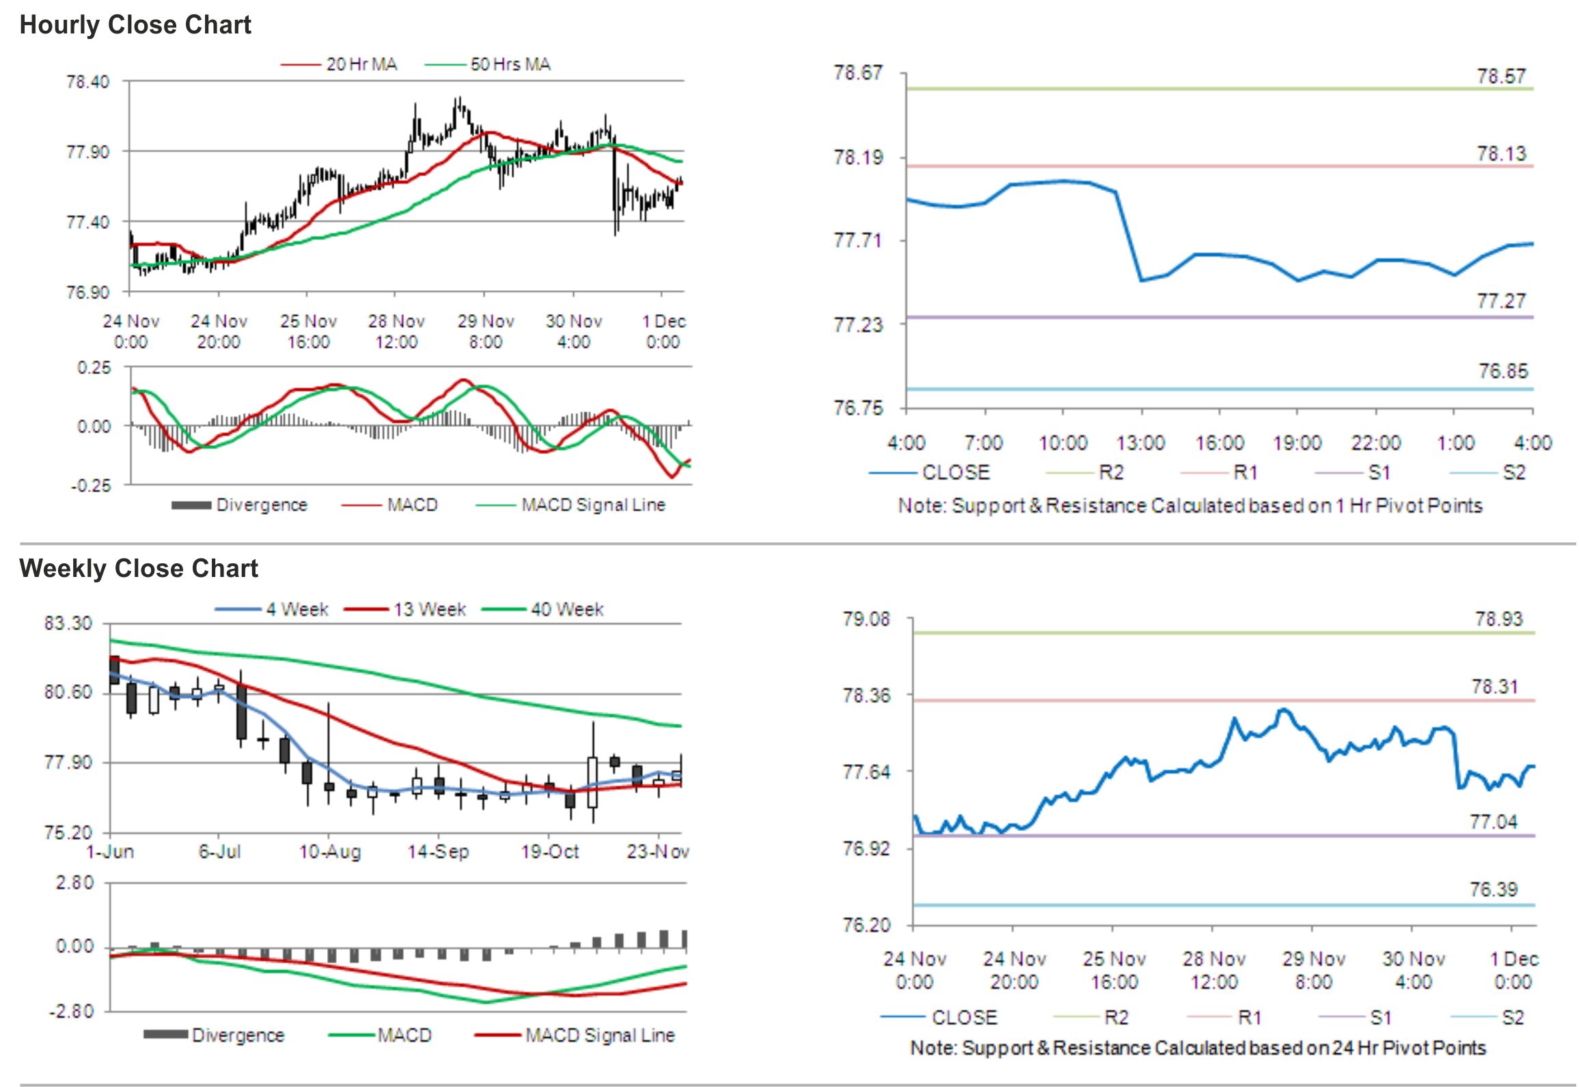The width and height of the screenshot is (1579, 1087).
Task: Select the 4 Week legend label
Action: pos(297,609)
